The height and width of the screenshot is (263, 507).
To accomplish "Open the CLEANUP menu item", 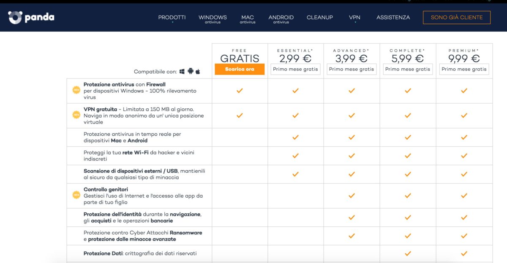I will pyautogui.click(x=320, y=17).
